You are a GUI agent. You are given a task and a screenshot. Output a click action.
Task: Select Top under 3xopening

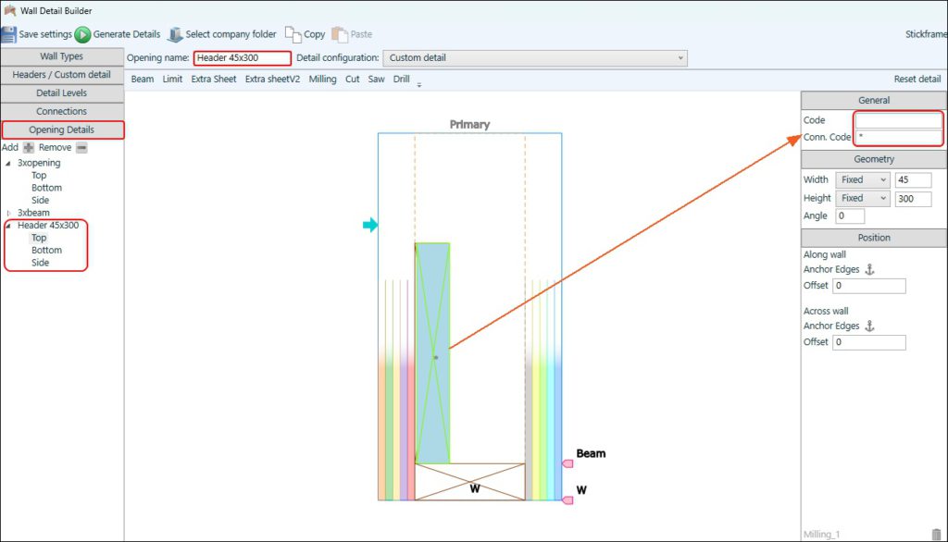(x=39, y=175)
